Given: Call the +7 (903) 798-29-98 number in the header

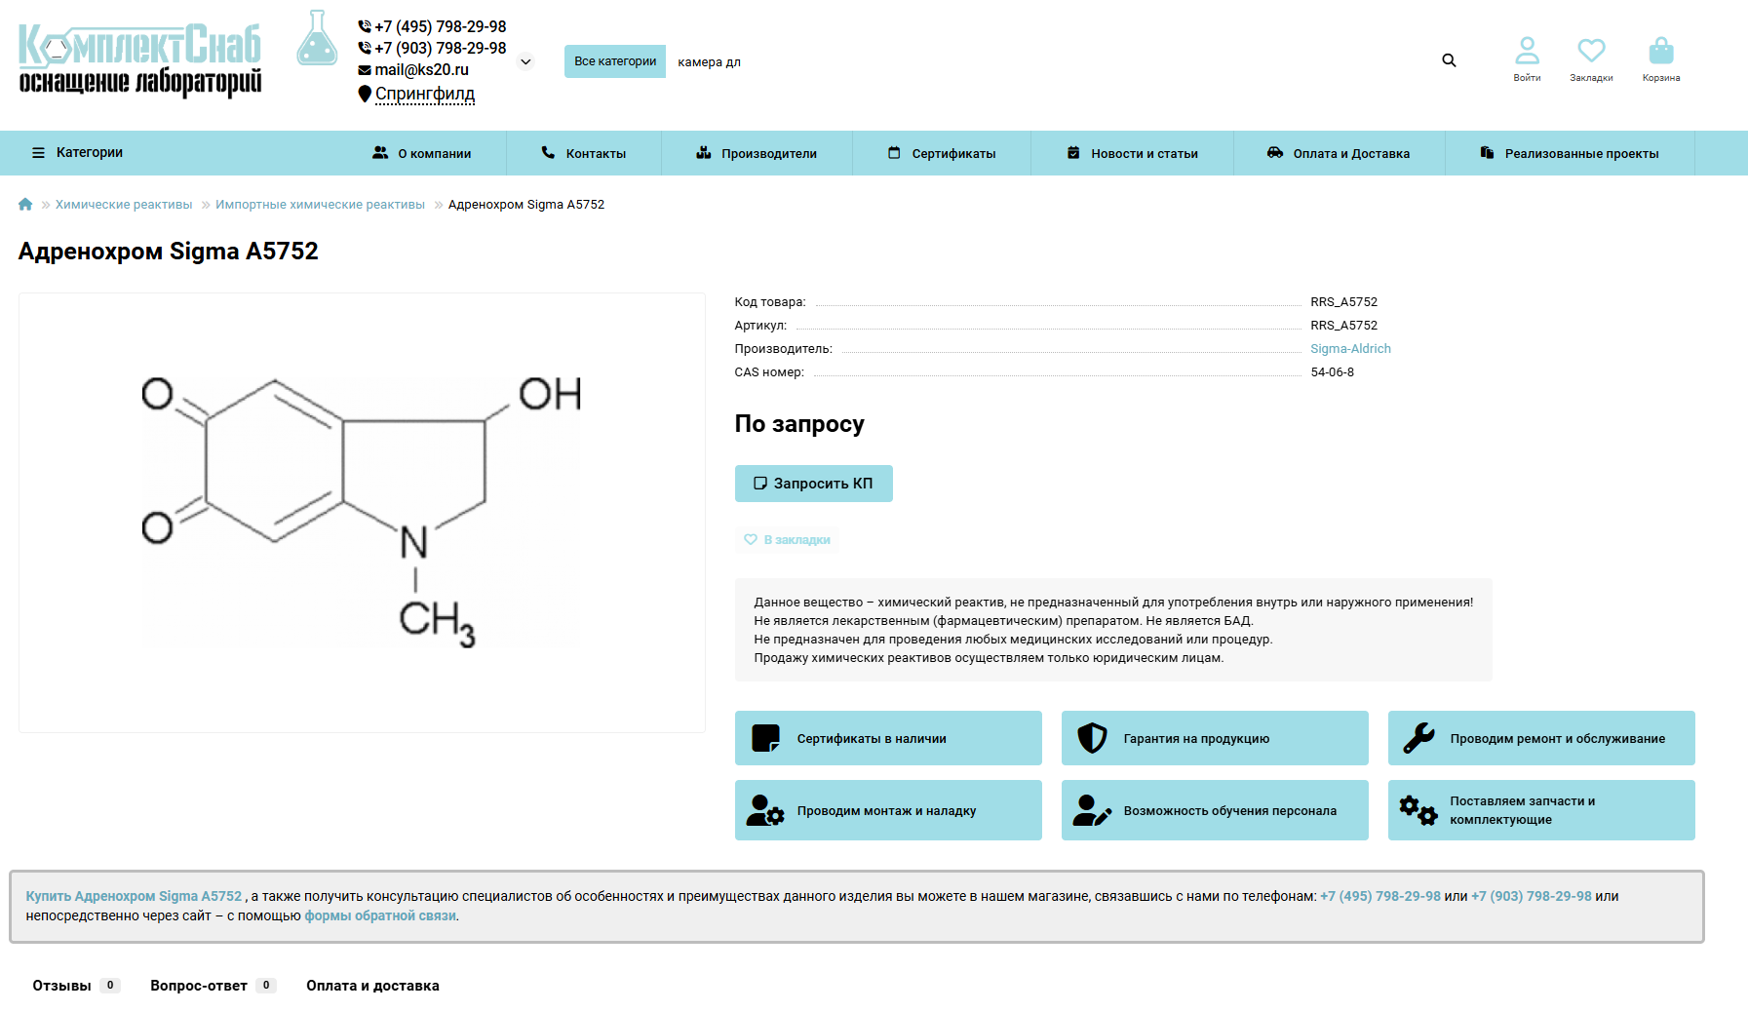Looking at the screenshot, I should (441, 48).
